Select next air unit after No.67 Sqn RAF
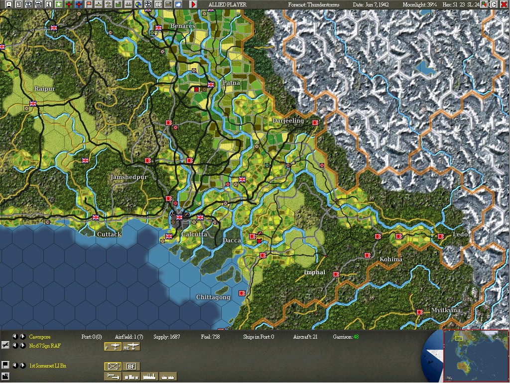The width and height of the screenshot is (510, 383). click(x=23, y=346)
